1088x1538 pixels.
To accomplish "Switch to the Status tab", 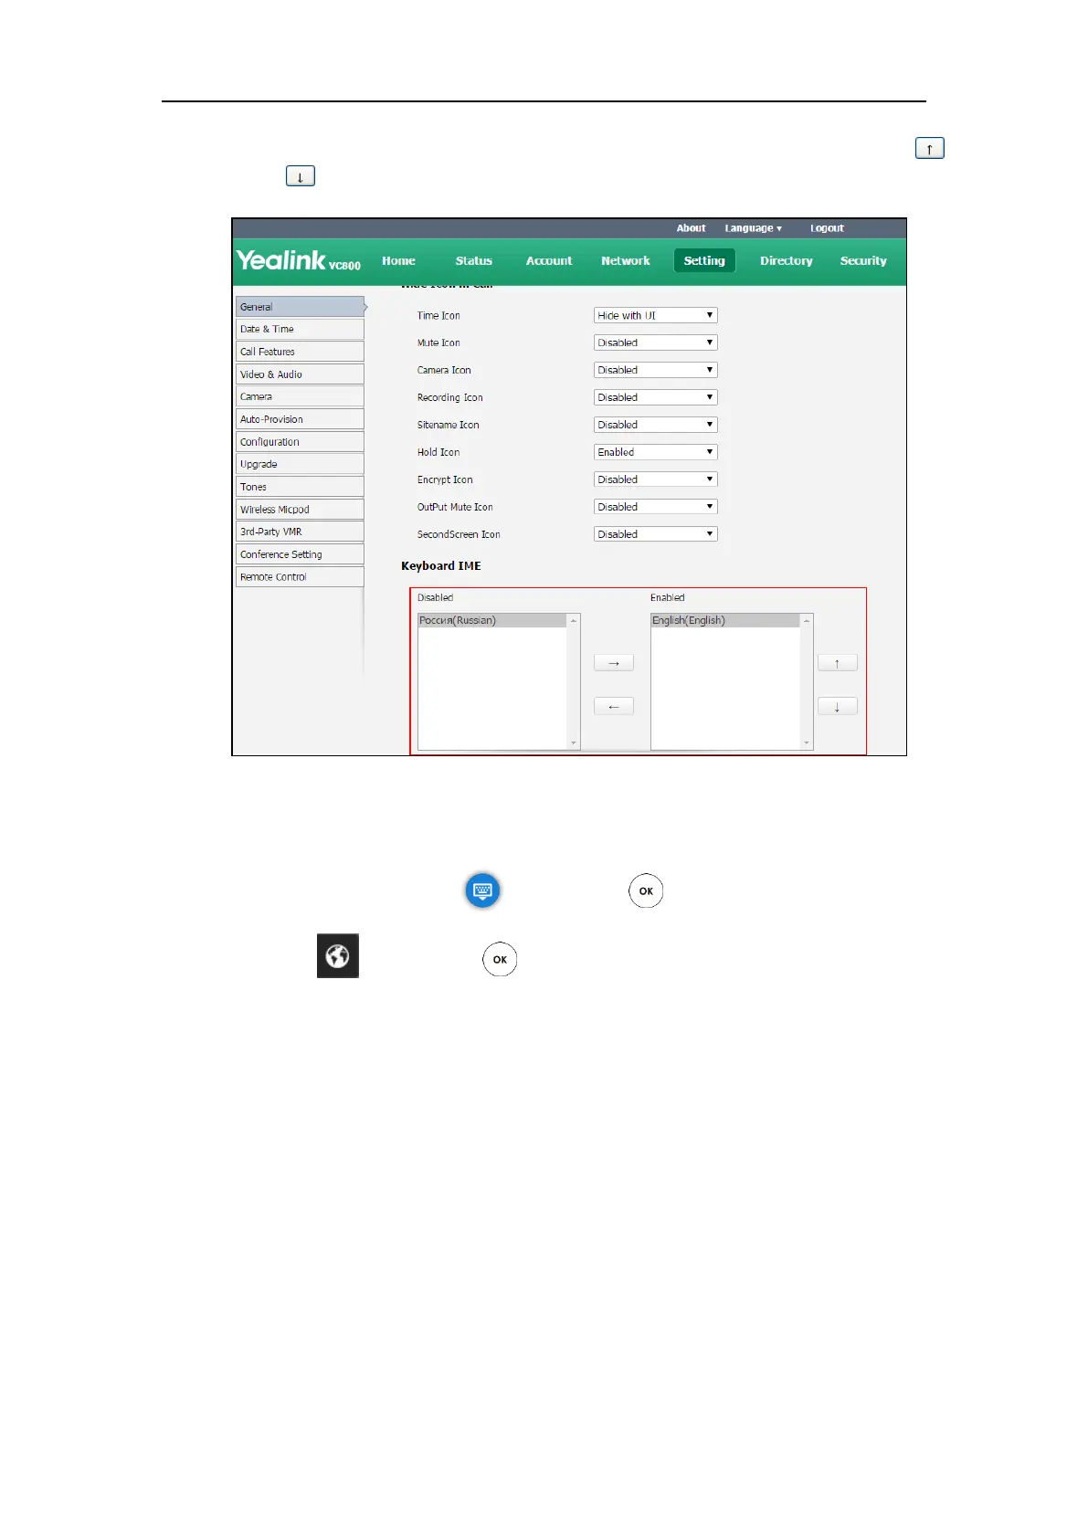I will [473, 260].
